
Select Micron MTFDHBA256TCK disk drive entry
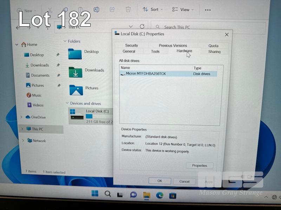pyautogui.click(x=146, y=74)
